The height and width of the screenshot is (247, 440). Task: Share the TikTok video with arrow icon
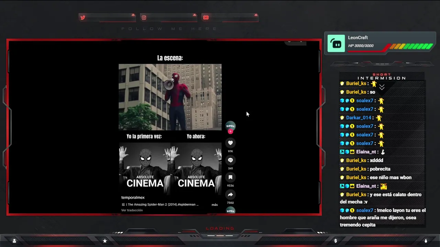[230, 195]
